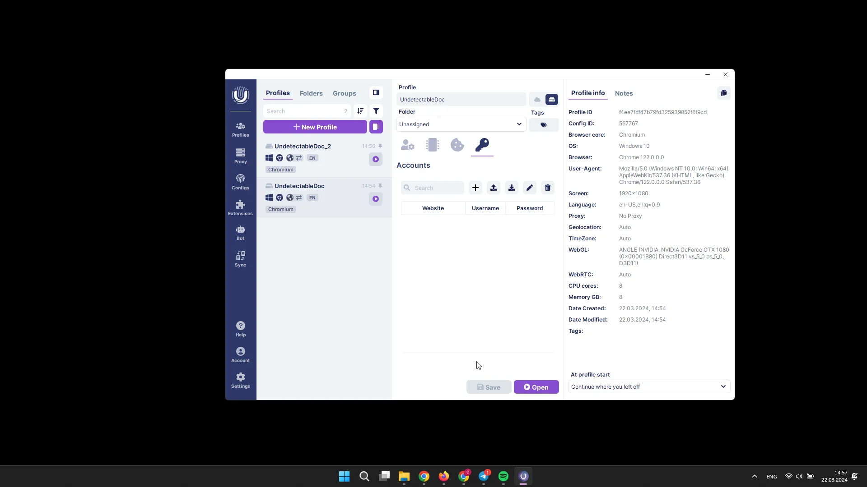867x487 pixels.
Task: Click the profile name input field
Action: click(461, 99)
